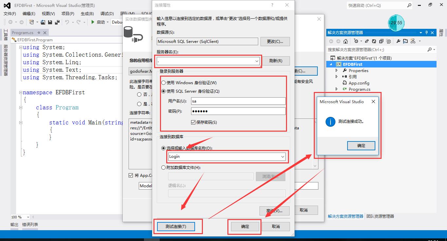This screenshot has width=447, height=241.
Task: Open the 视图(V) menu
Action: pos(48,13)
